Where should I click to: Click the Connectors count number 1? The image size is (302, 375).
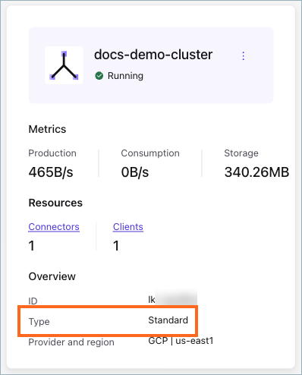point(31,246)
